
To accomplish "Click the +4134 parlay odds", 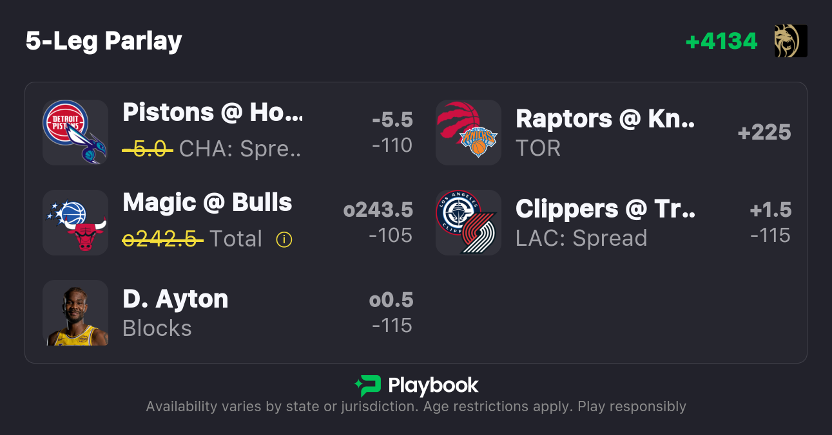I will (x=721, y=41).
